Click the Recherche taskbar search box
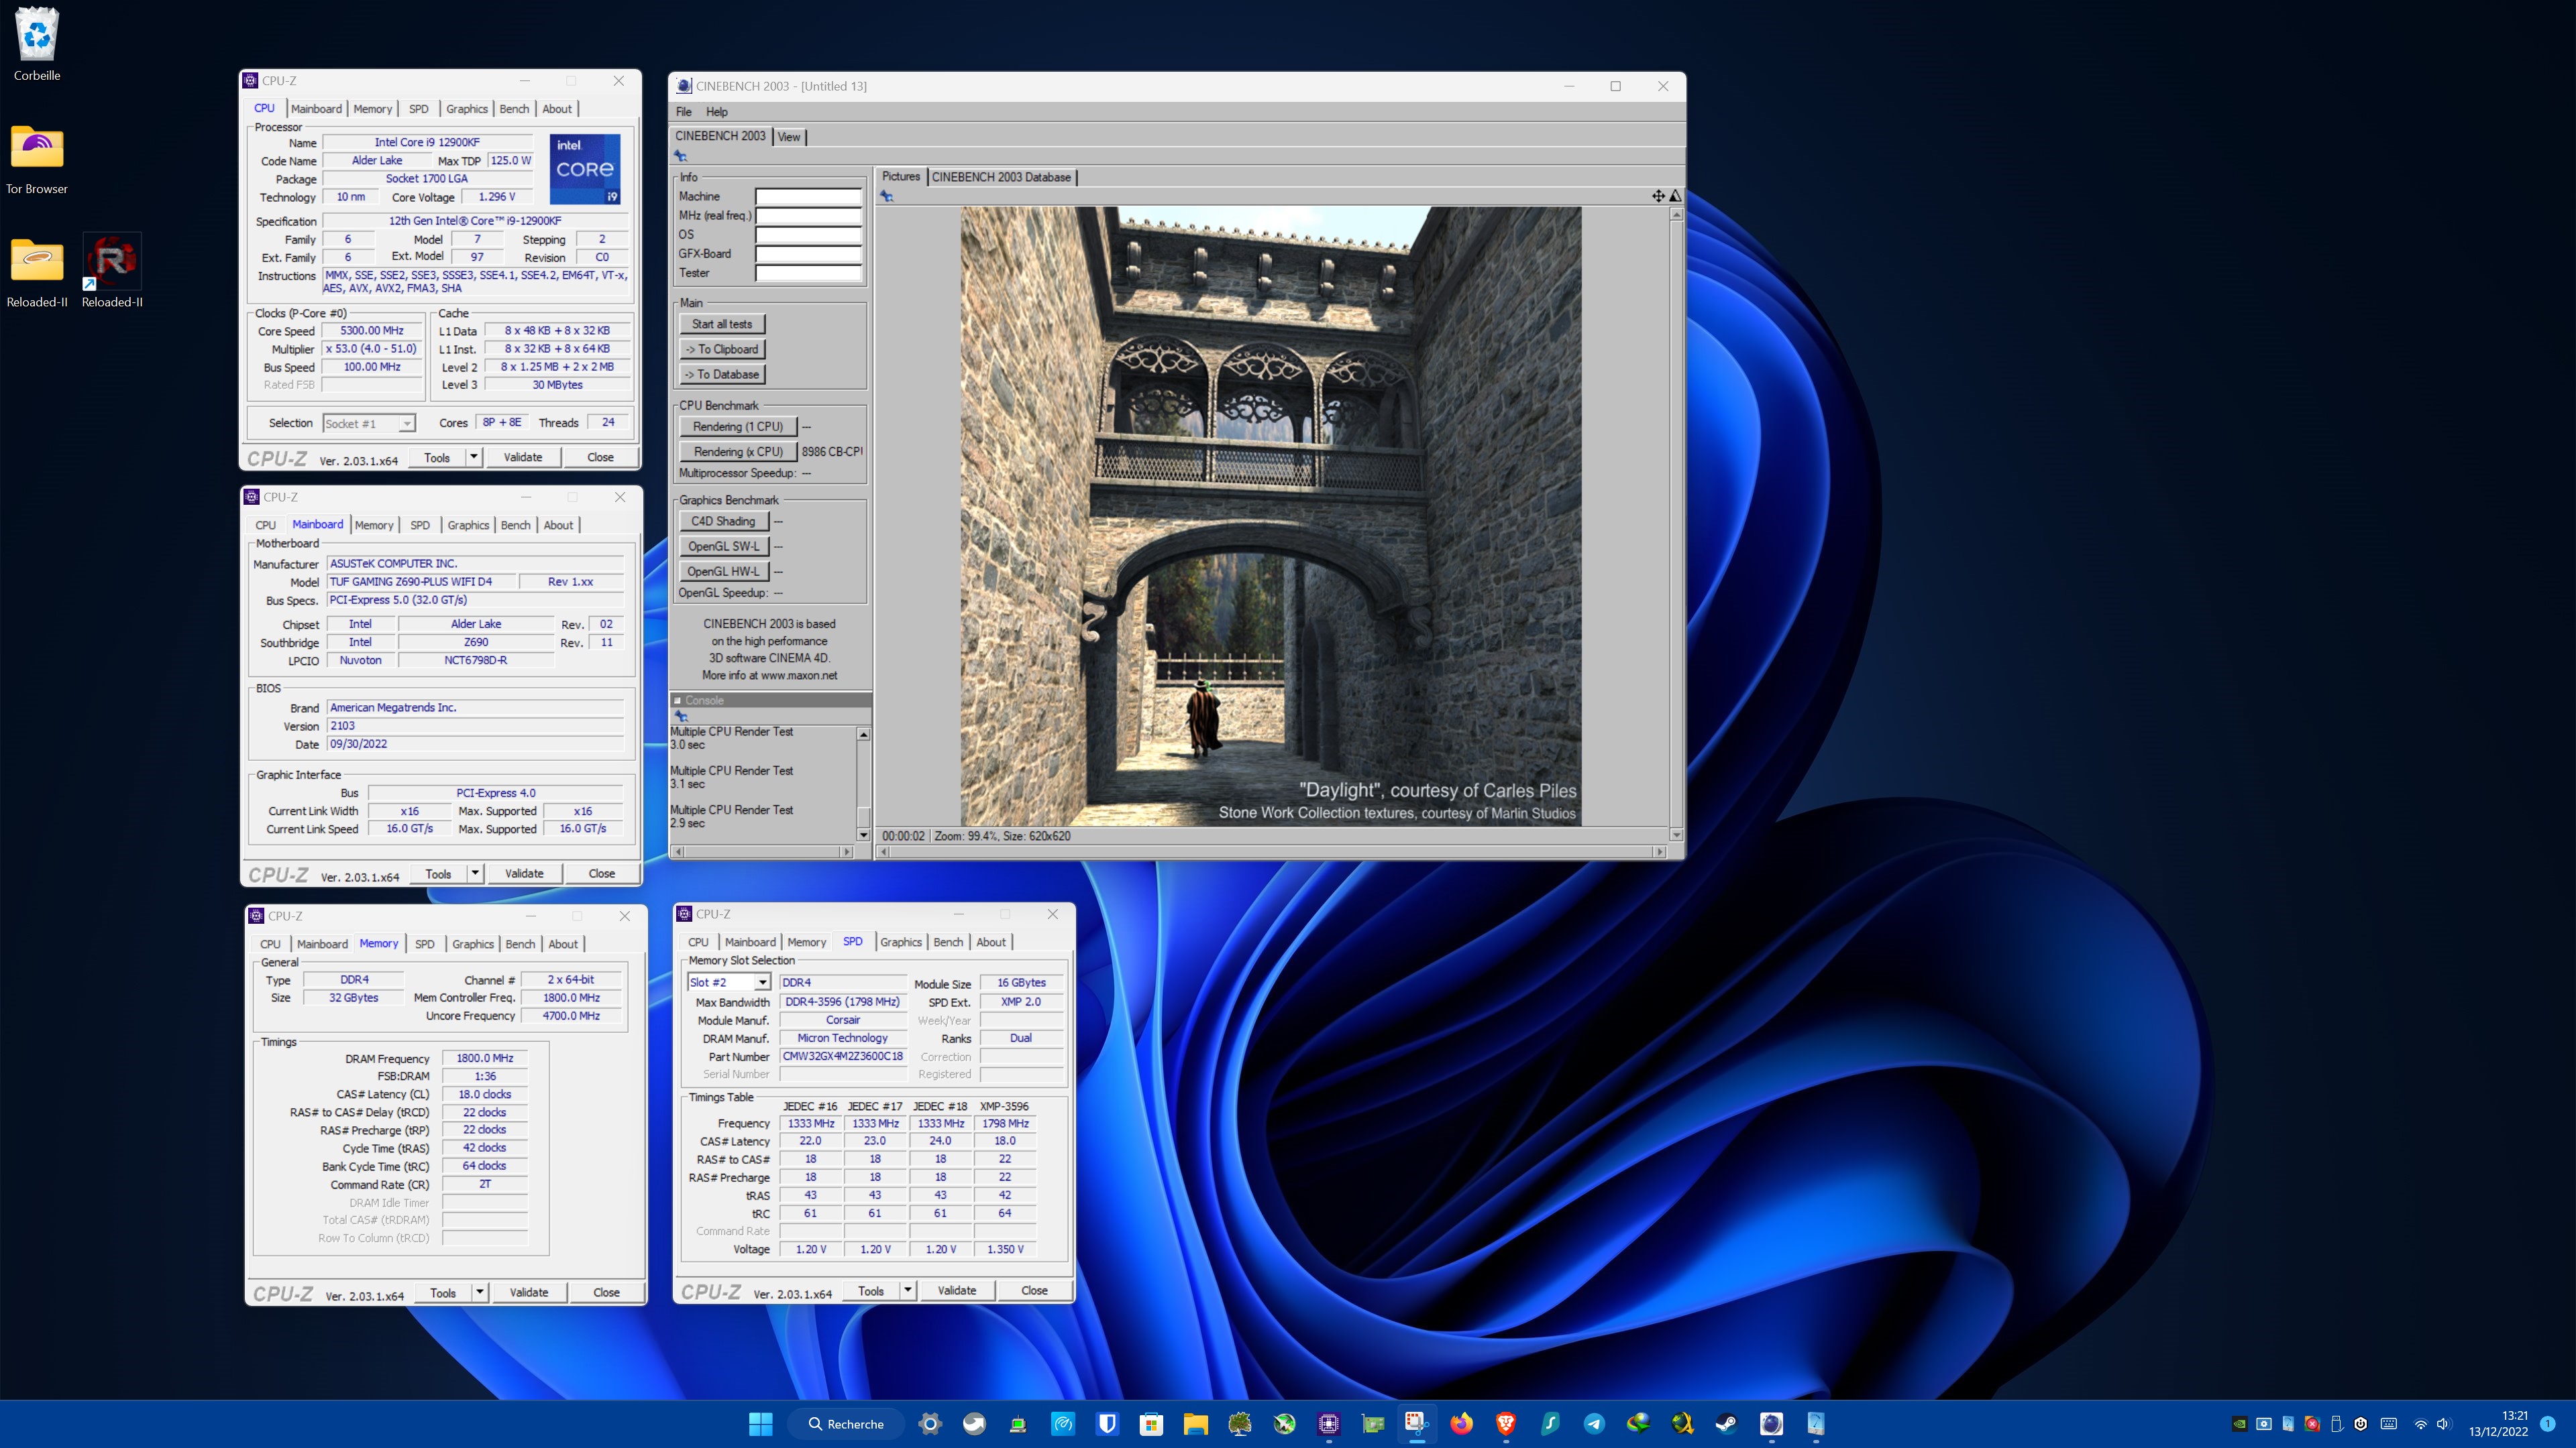This screenshot has width=2576, height=1448. click(x=846, y=1424)
